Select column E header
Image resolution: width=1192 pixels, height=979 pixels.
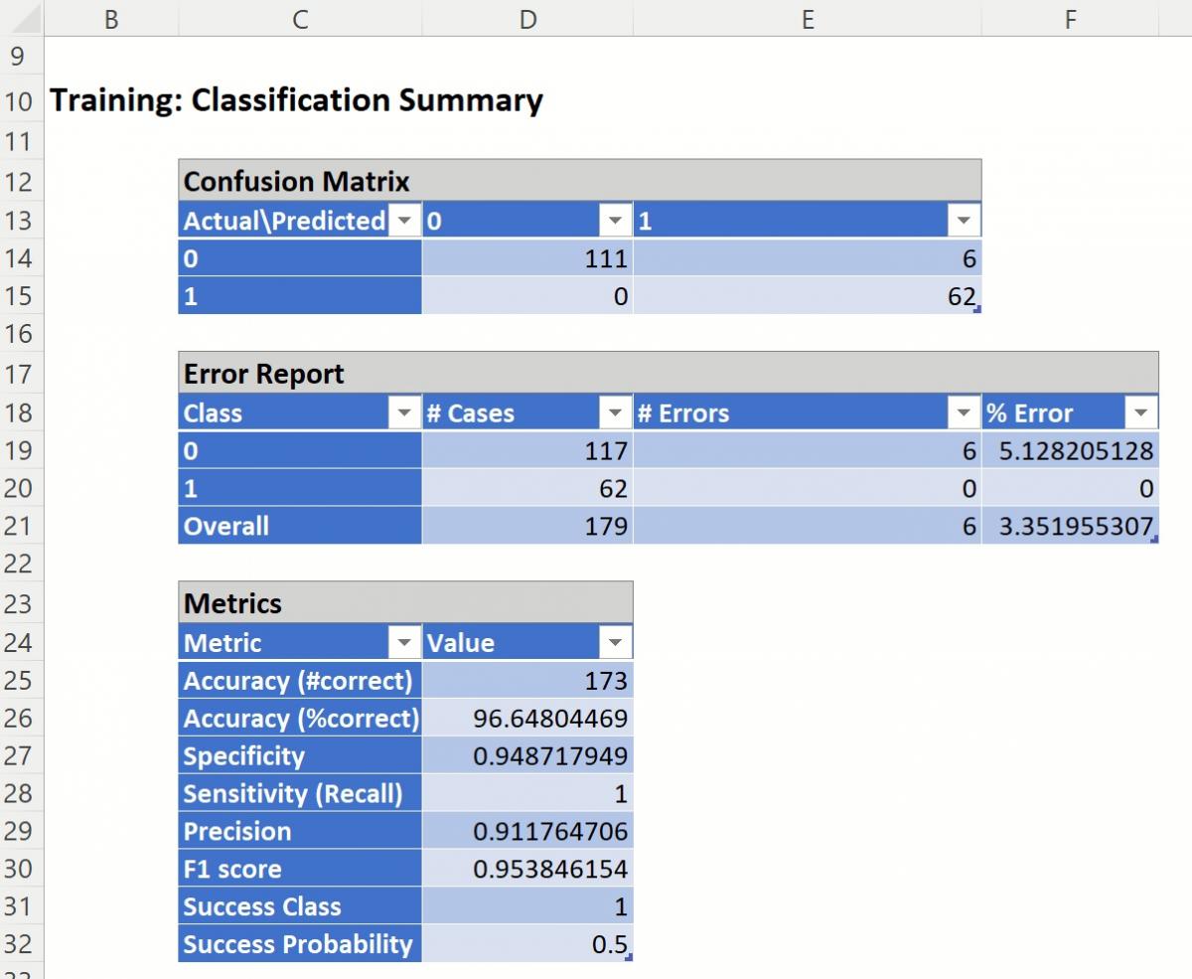(807, 18)
